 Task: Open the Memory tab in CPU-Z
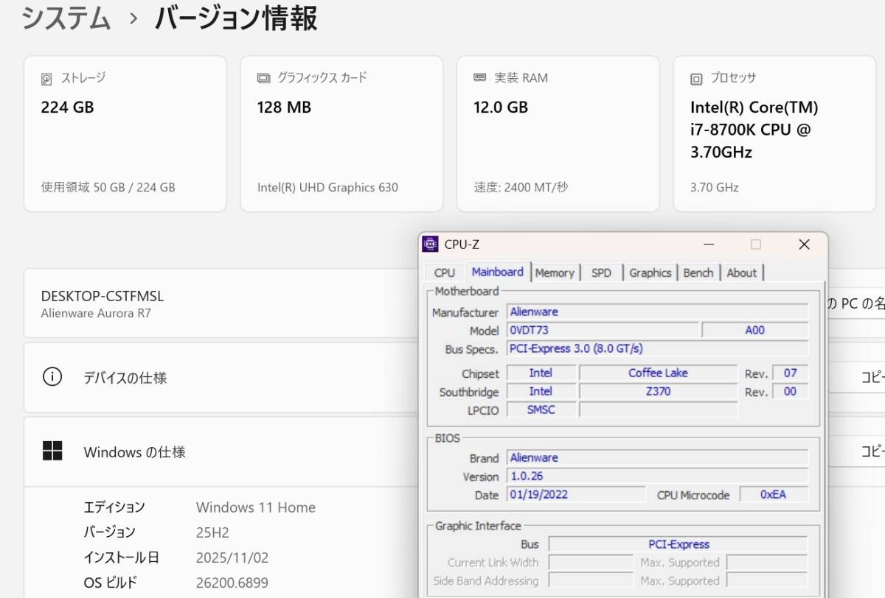[555, 272]
